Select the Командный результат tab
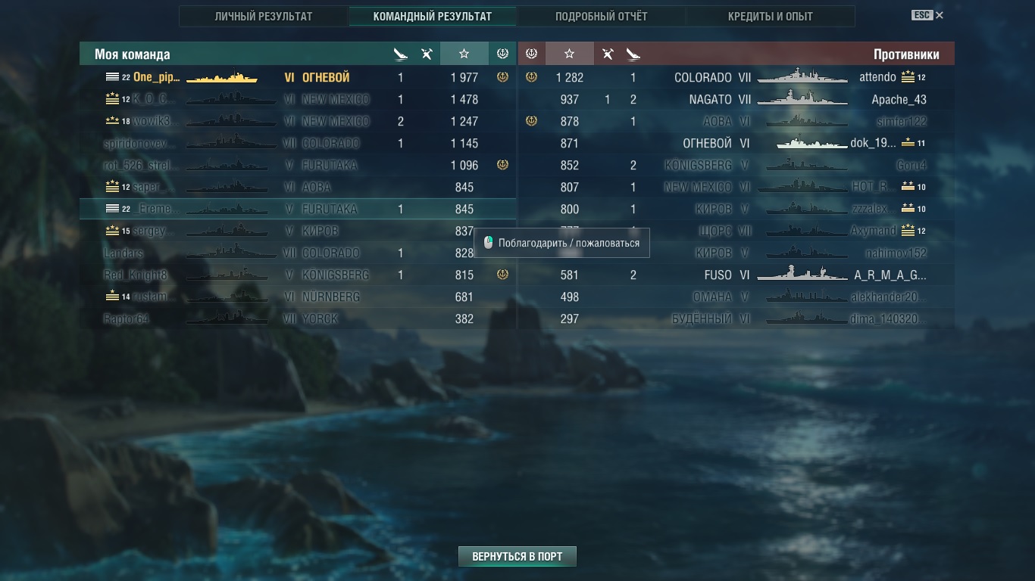Viewport: 1035px width, 581px height. 433,16
